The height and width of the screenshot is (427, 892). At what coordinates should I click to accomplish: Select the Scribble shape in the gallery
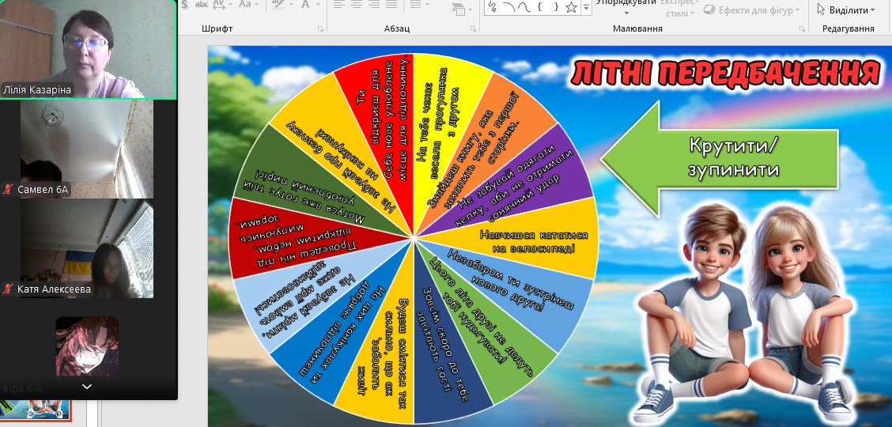pos(493,7)
